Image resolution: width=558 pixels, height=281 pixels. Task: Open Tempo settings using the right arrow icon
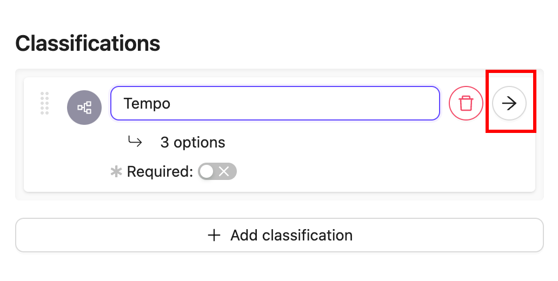click(509, 104)
